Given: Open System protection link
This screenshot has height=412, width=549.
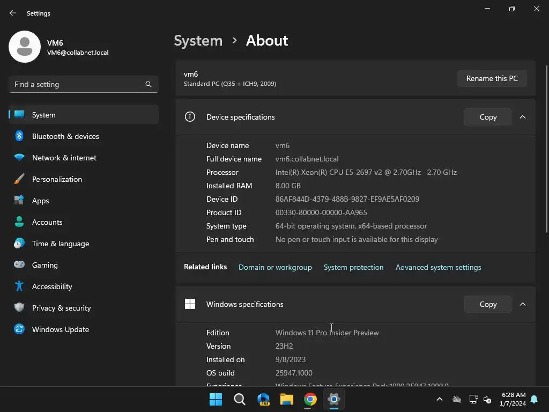Looking at the screenshot, I should [354, 267].
